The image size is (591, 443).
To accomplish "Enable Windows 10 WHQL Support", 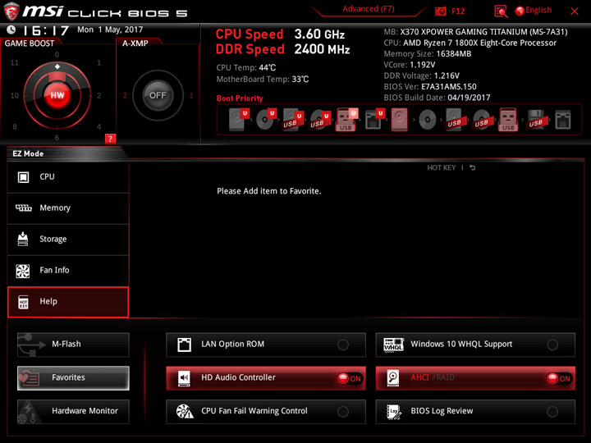I will [x=475, y=345].
